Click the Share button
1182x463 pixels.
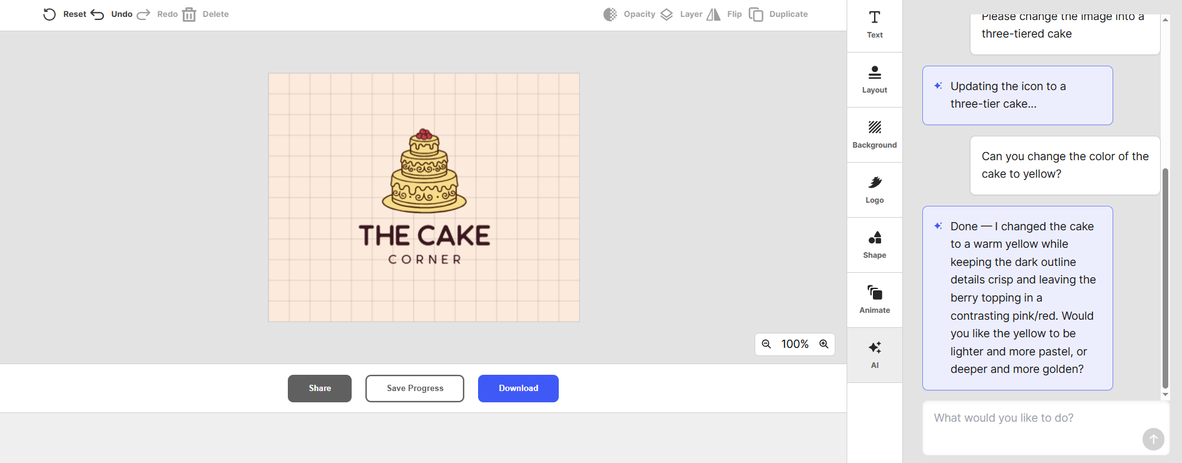click(x=319, y=389)
